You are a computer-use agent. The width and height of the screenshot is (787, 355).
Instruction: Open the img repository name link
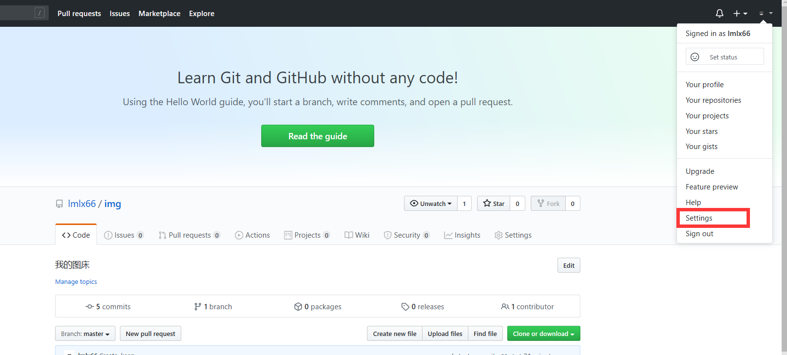coord(113,204)
